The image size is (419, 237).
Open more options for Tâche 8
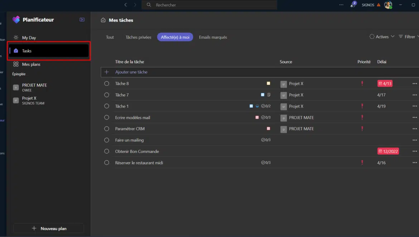(414, 83)
